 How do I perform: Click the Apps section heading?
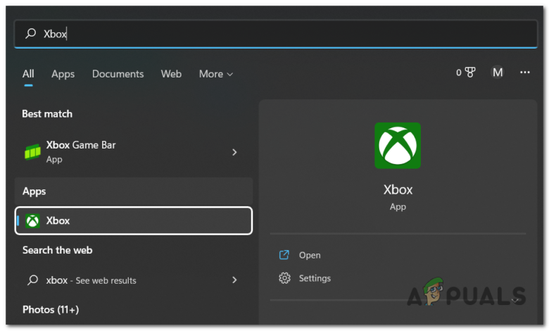(x=34, y=192)
